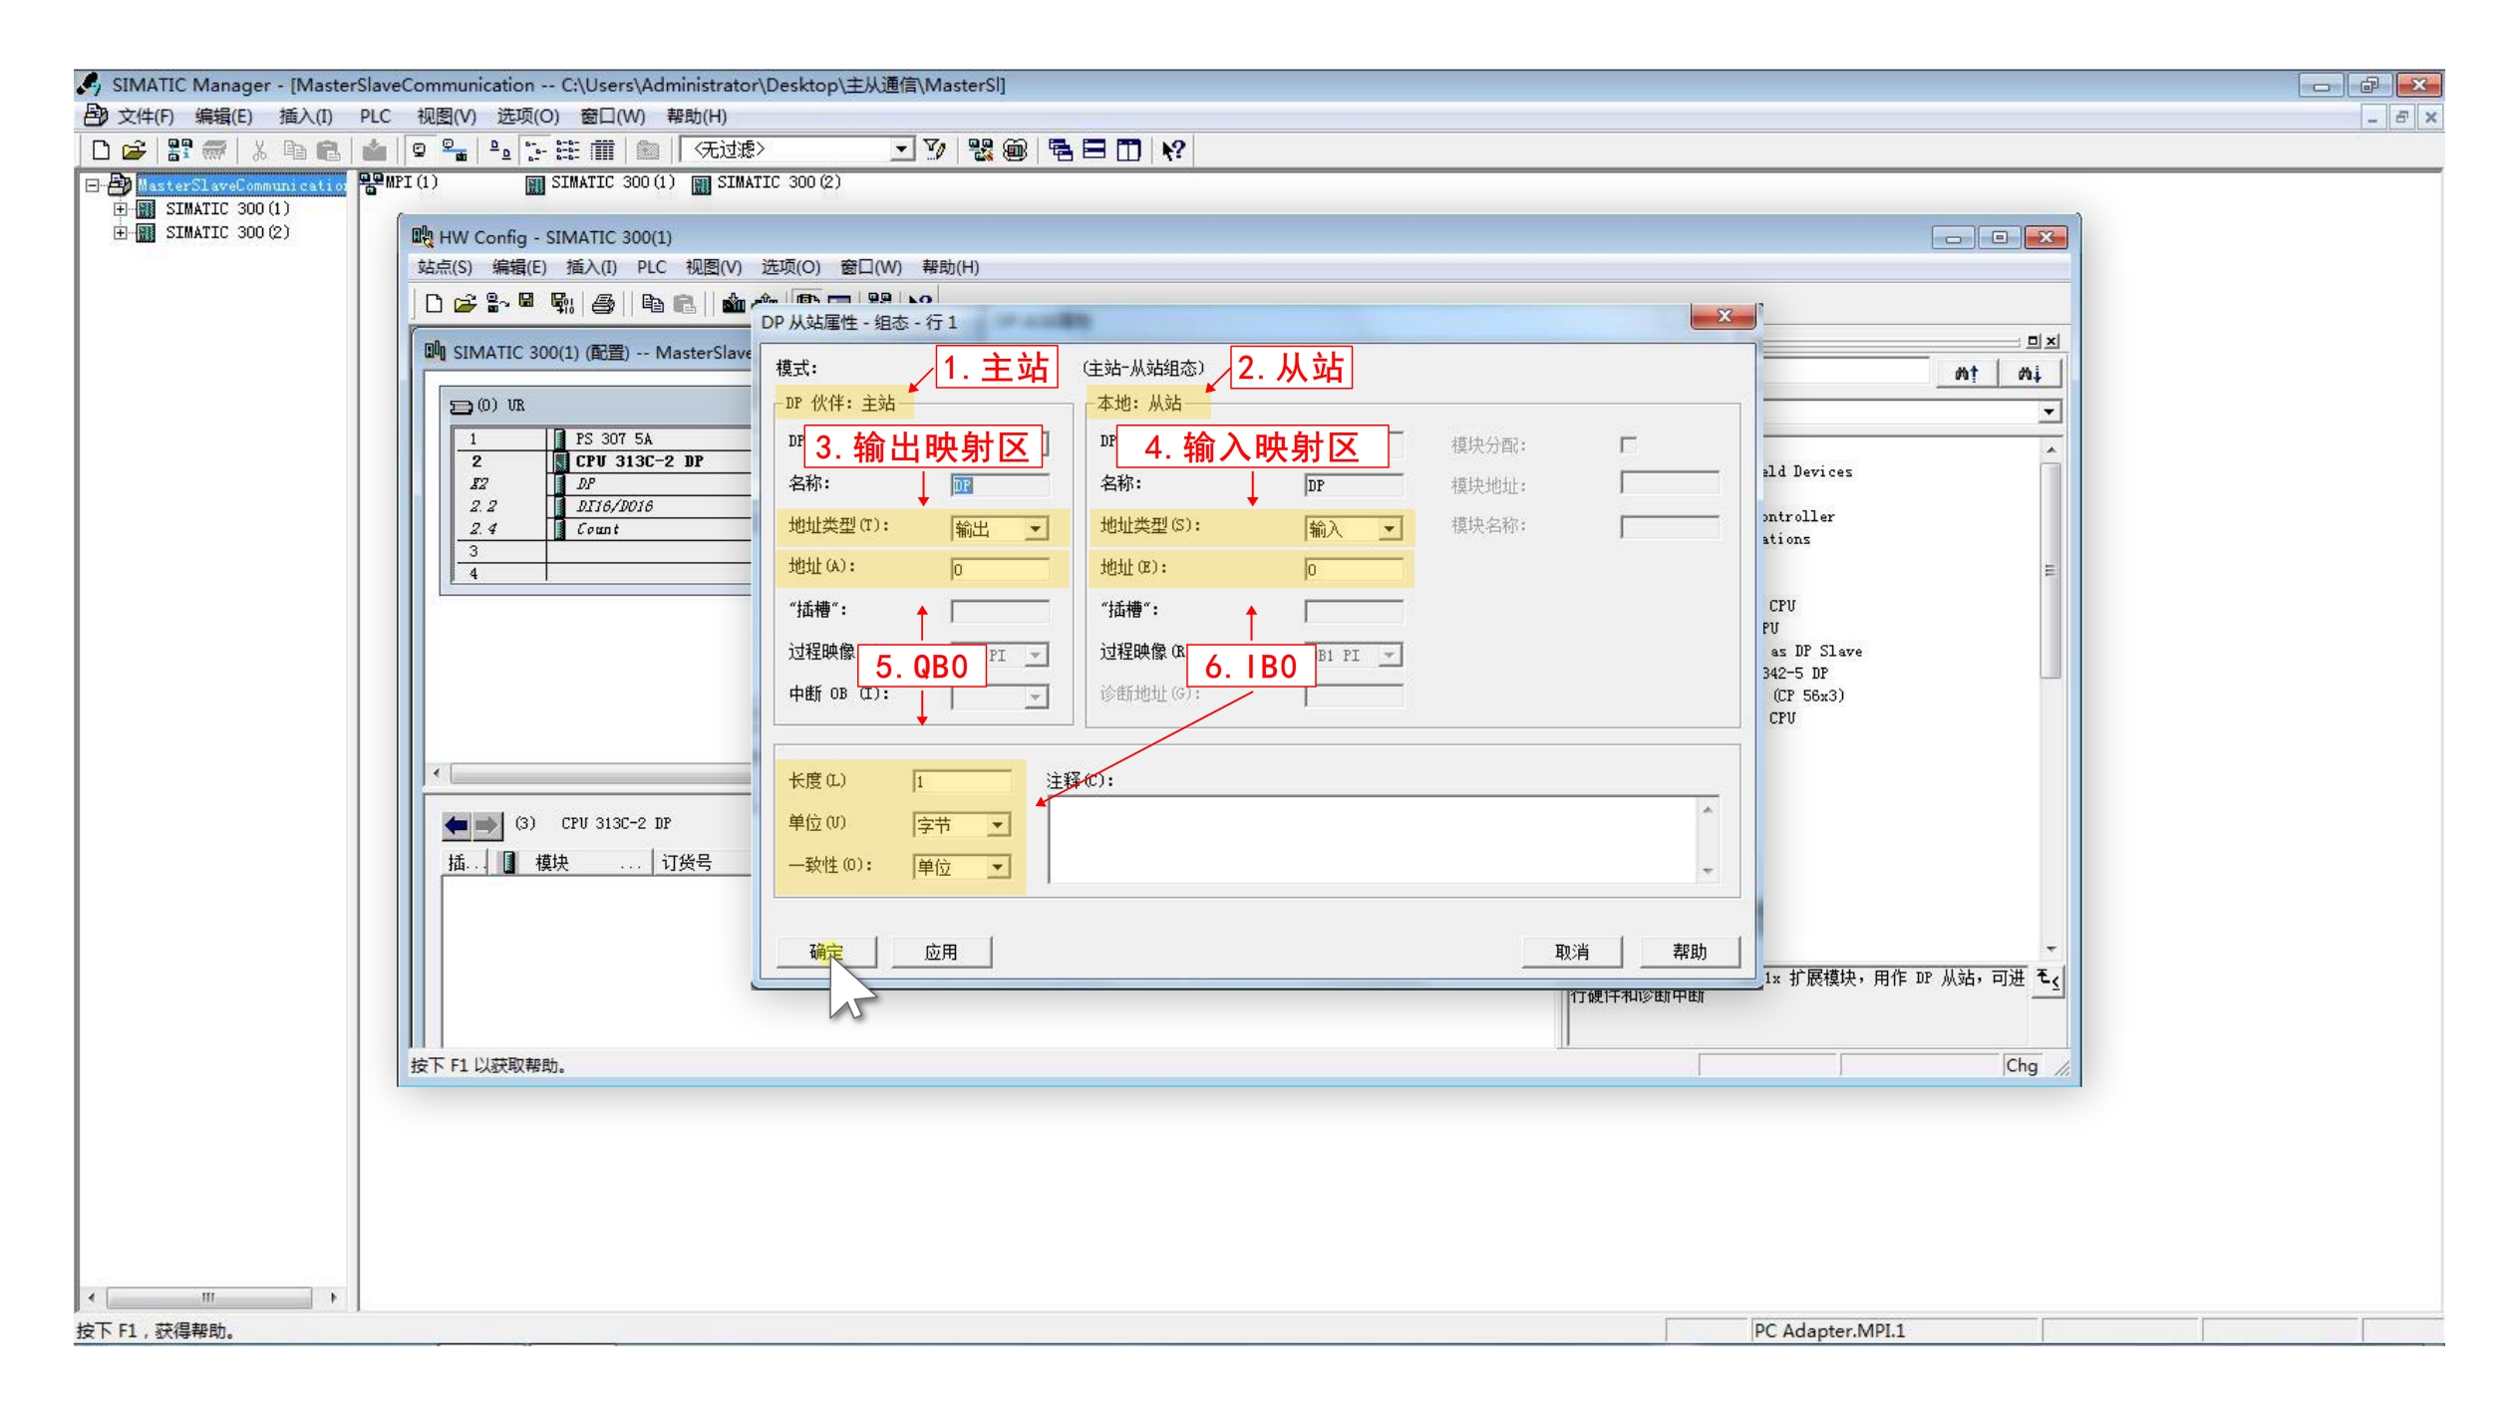
Task: Click the 取消 button
Action: pos(1572,953)
